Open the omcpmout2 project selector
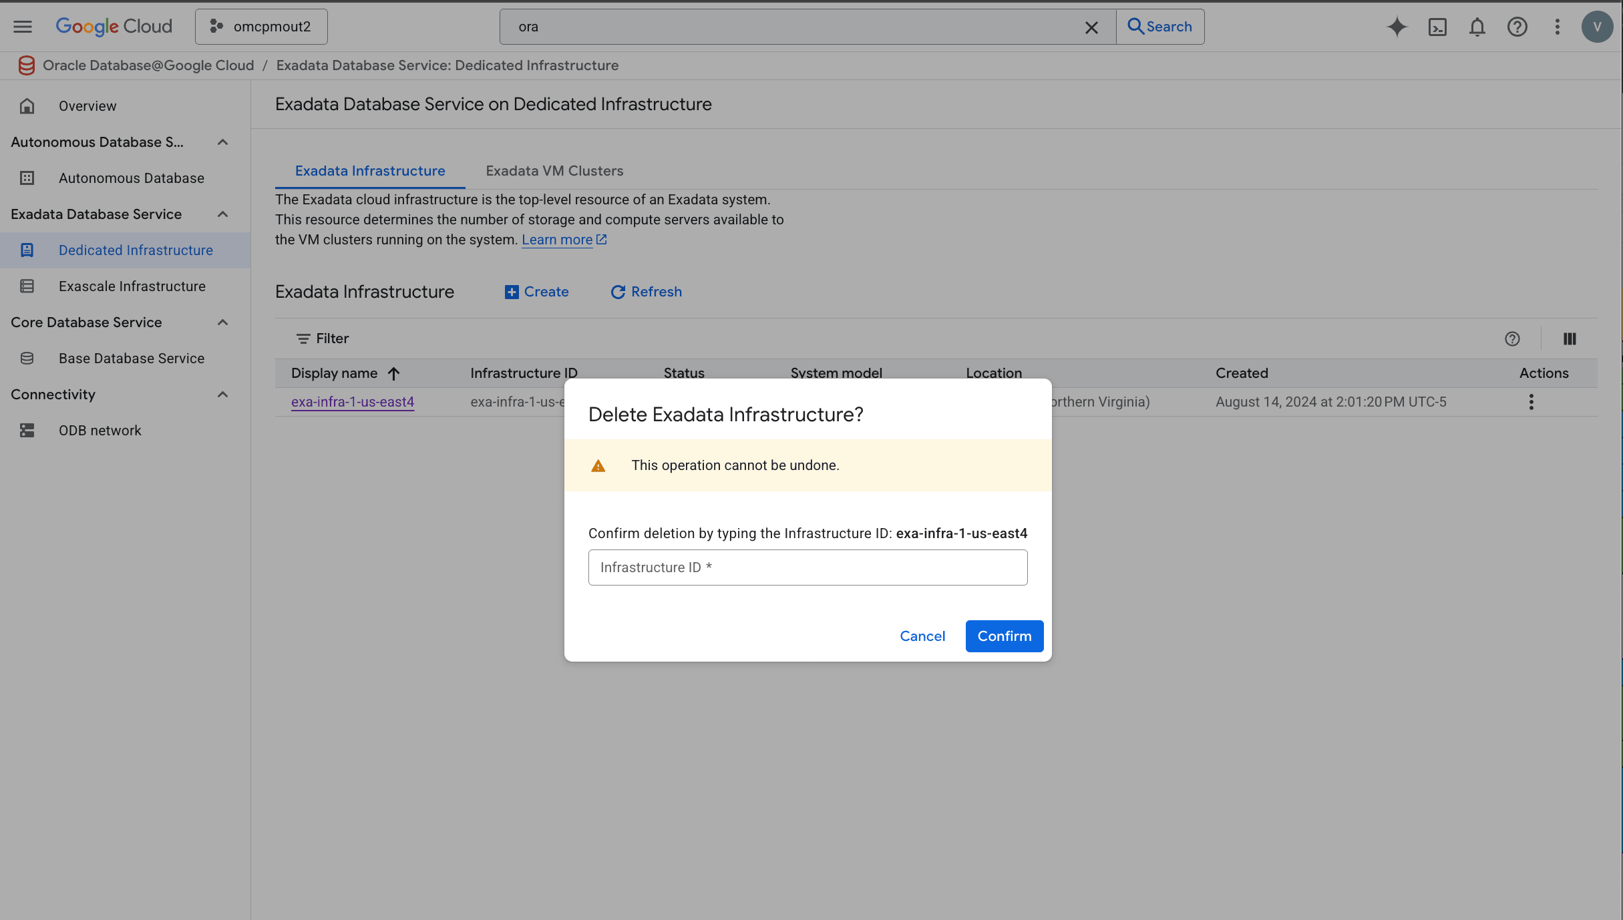The image size is (1623, 920). (x=261, y=27)
